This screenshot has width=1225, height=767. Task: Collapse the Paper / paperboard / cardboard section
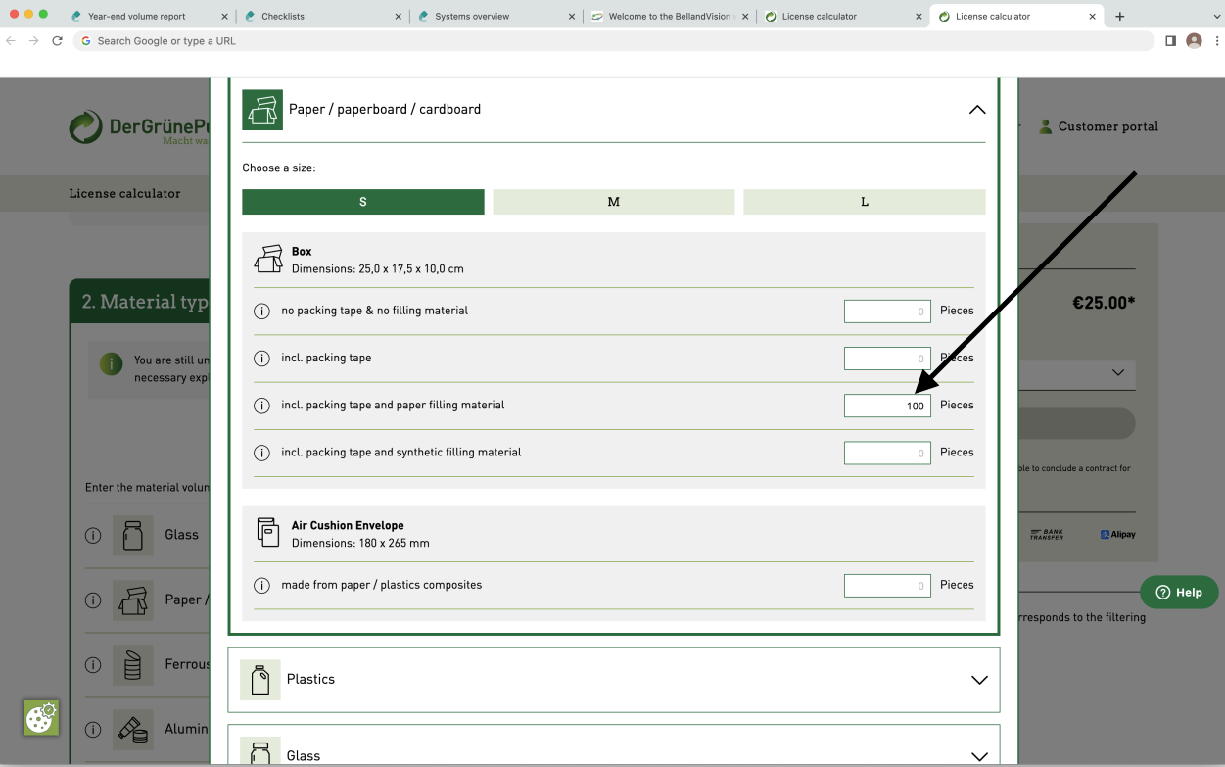tap(976, 110)
